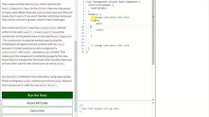Viewport: 209px width, 117px height.
Task: Click the 'h1' code term in instructions
Action: click(22, 85)
